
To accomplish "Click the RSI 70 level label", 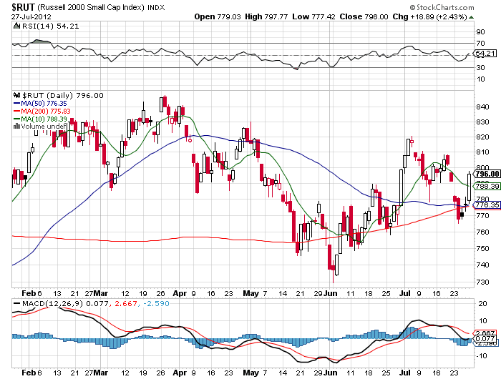I will click(x=480, y=43).
